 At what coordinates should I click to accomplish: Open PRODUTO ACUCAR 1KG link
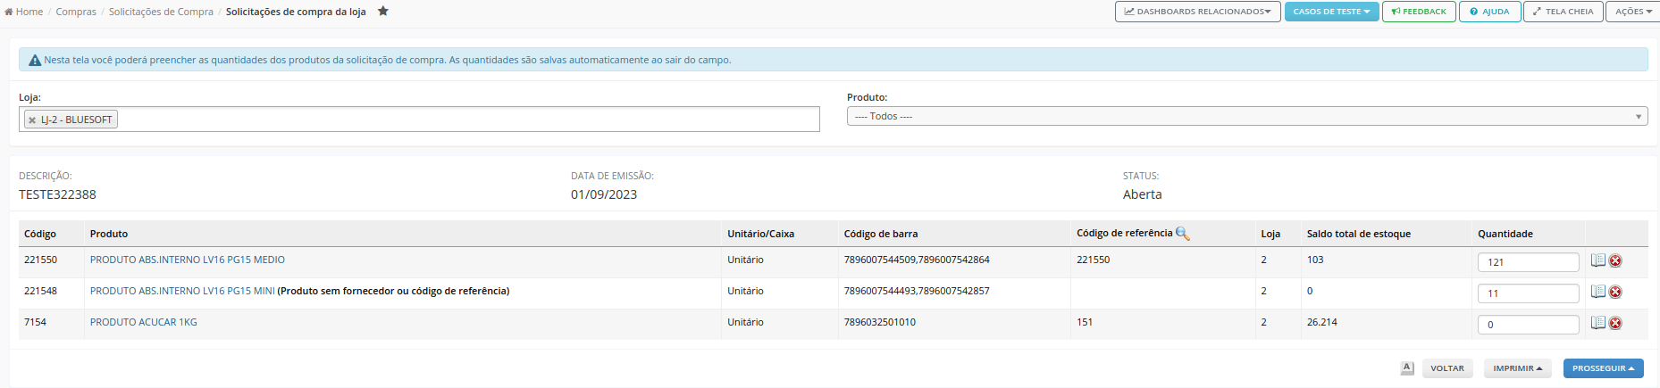click(x=144, y=322)
